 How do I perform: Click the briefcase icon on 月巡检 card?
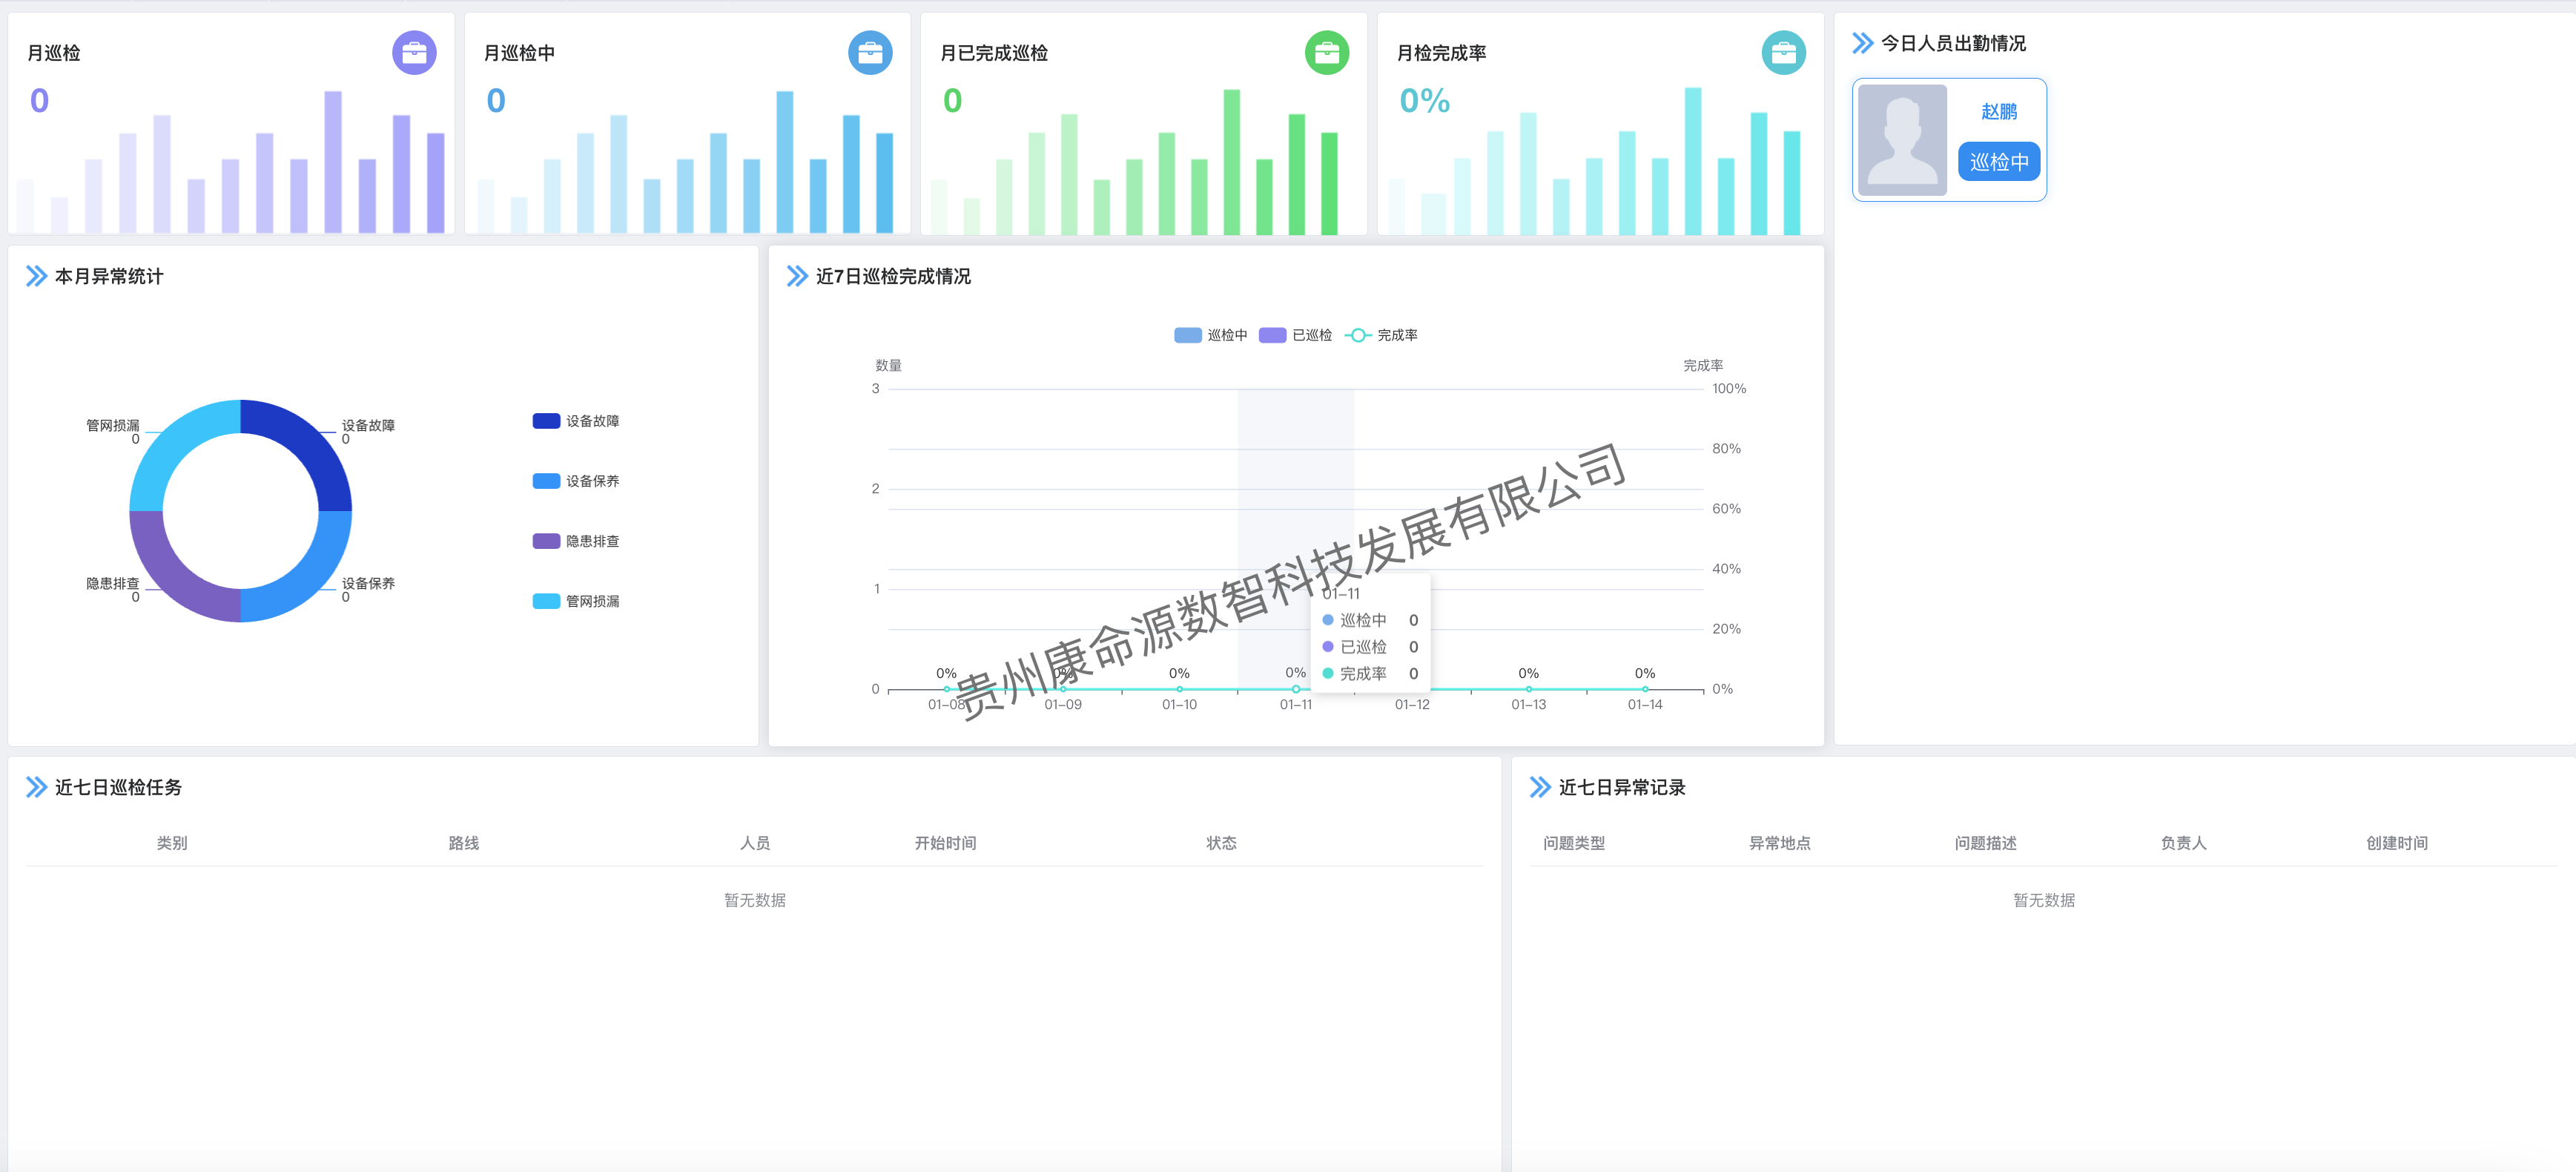click(x=417, y=52)
